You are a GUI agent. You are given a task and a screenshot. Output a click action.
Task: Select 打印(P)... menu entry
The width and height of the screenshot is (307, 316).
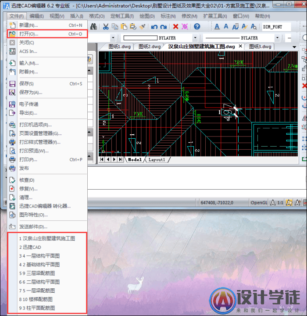47,159
